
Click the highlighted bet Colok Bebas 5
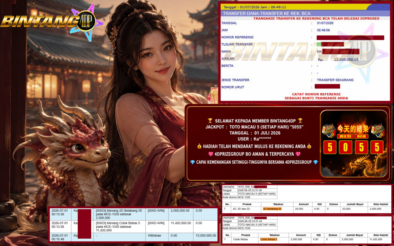pos(269,239)
